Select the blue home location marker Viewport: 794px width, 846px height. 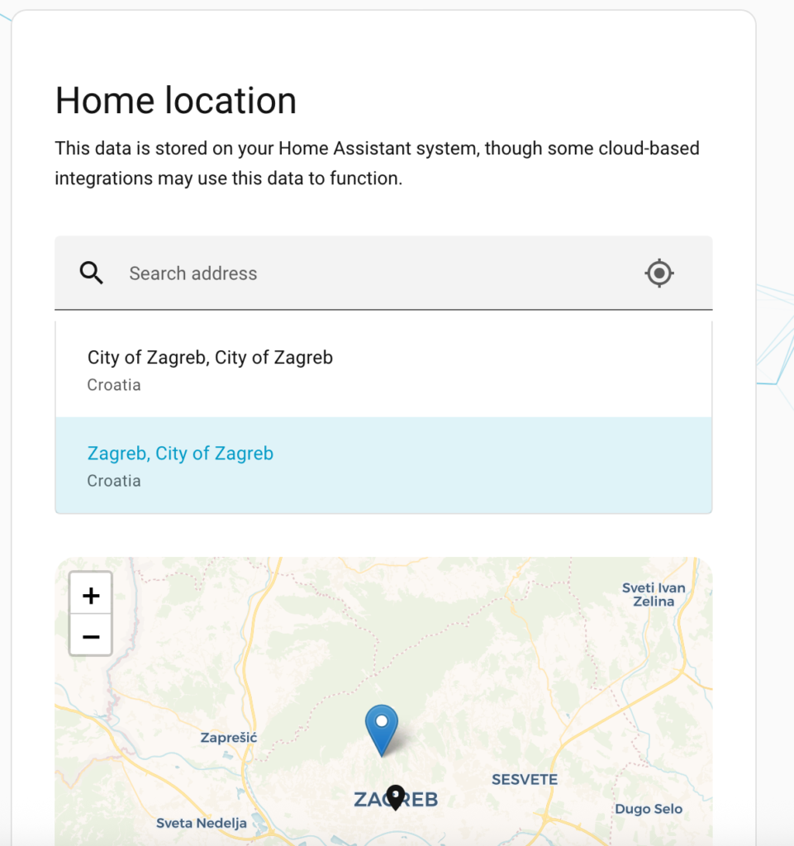tap(382, 730)
